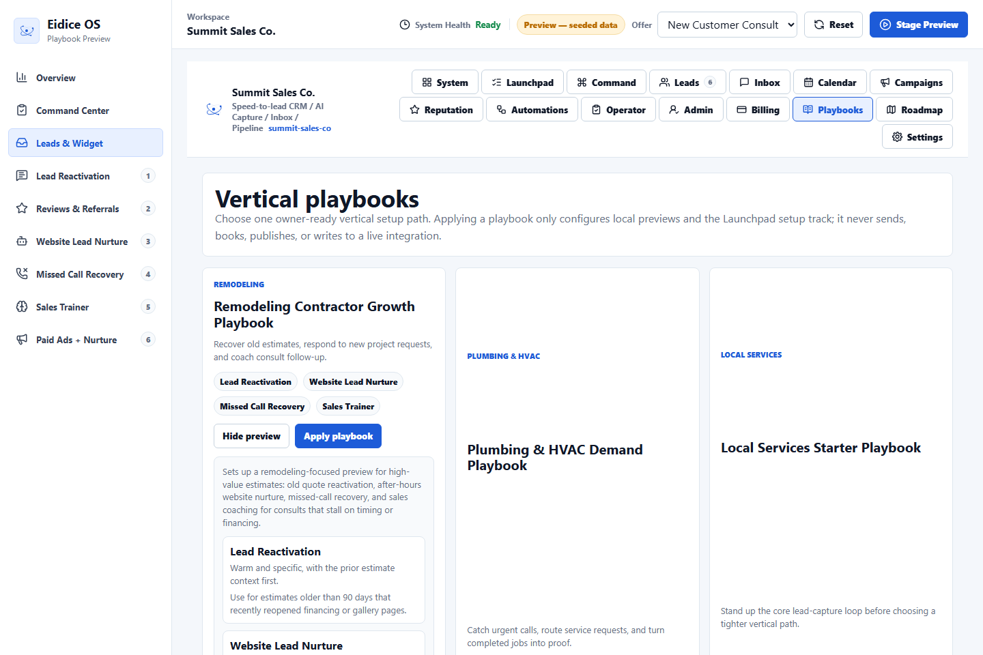983x655 pixels.
Task: Click the System Health clock icon
Action: click(405, 25)
